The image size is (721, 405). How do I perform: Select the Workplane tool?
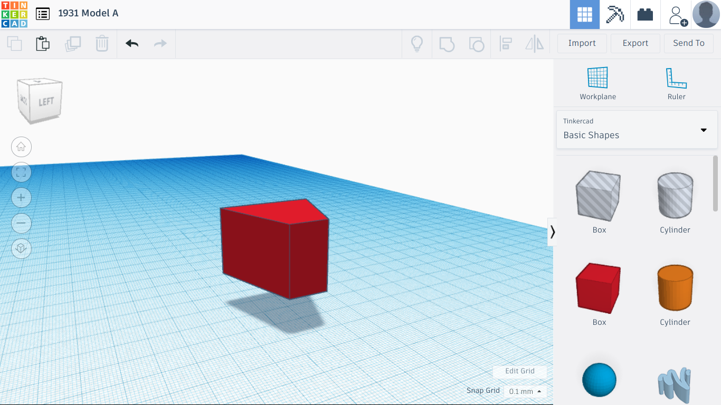(597, 82)
